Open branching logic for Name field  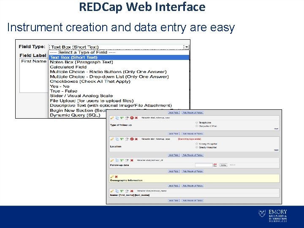click(x=122, y=191)
